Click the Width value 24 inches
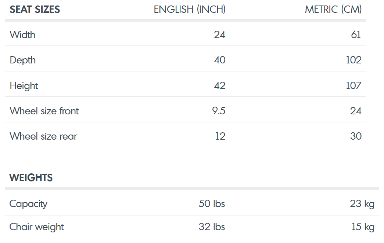384x243 pixels. point(219,35)
